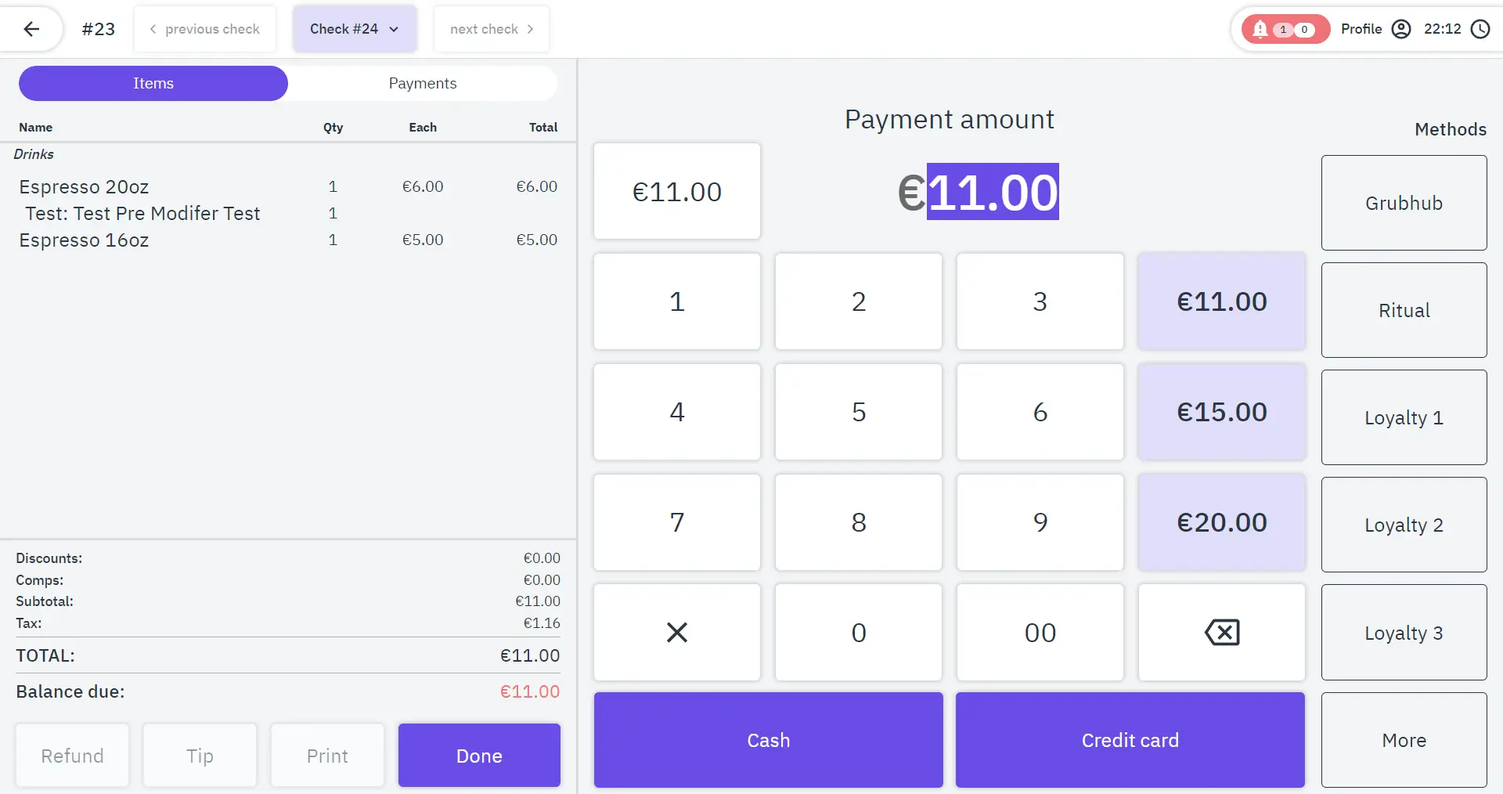Click the clock icon beside 22:12

tap(1480, 29)
